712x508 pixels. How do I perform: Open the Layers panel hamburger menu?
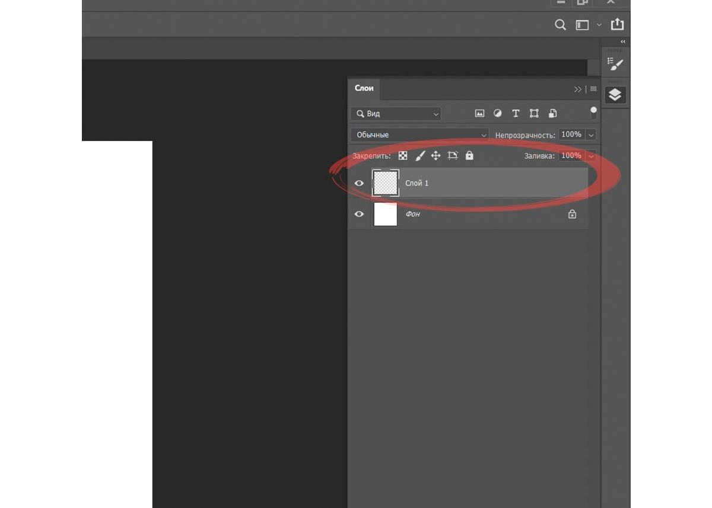(x=593, y=89)
